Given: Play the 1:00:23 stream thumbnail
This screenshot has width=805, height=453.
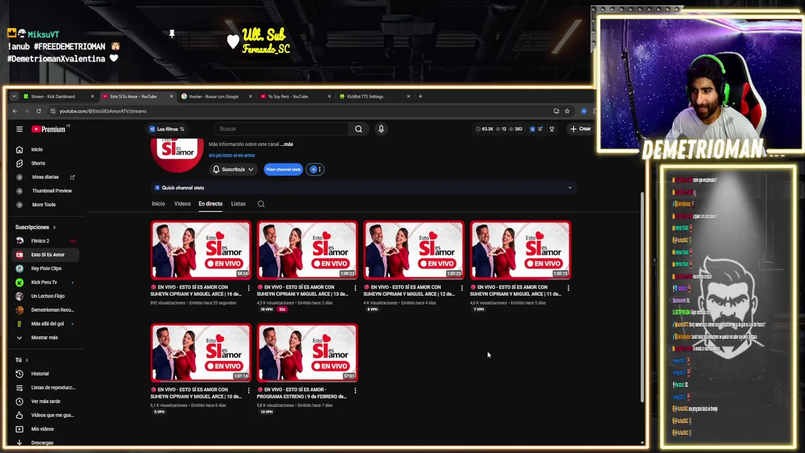Looking at the screenshot, I should click(x=308, y=250).
